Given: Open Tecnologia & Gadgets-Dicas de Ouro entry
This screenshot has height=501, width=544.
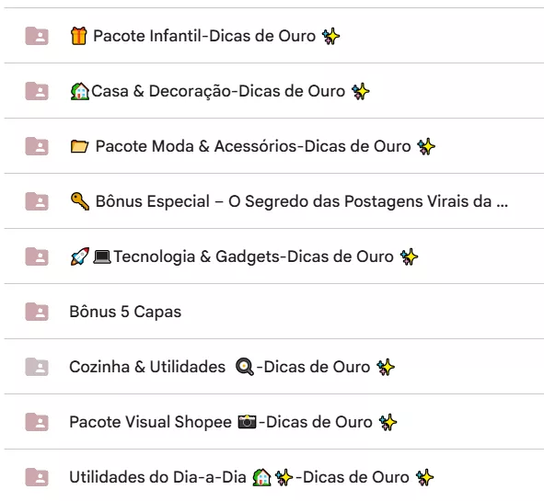Looking at the screenshot, I should coord(244,256).
